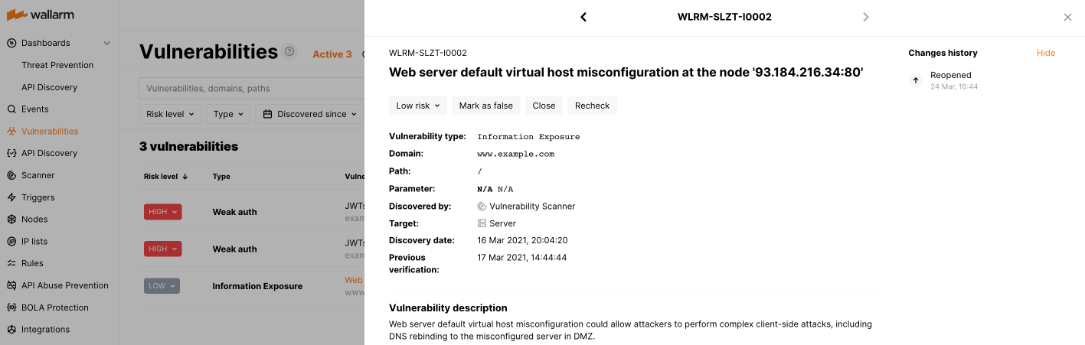This screenshot has height=345, width=1085.
Task: Go to the previous vulnerability arrow
Action: click(x=583, y=17)
